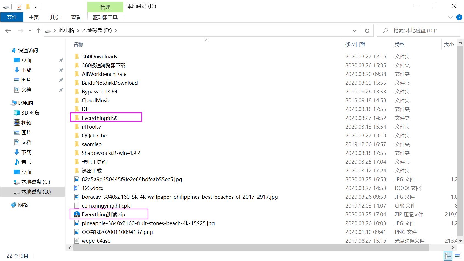The image size is (464, 261).
Task: Open the quick access toolbar customize dropdown
Action: [x=35, y=7]
